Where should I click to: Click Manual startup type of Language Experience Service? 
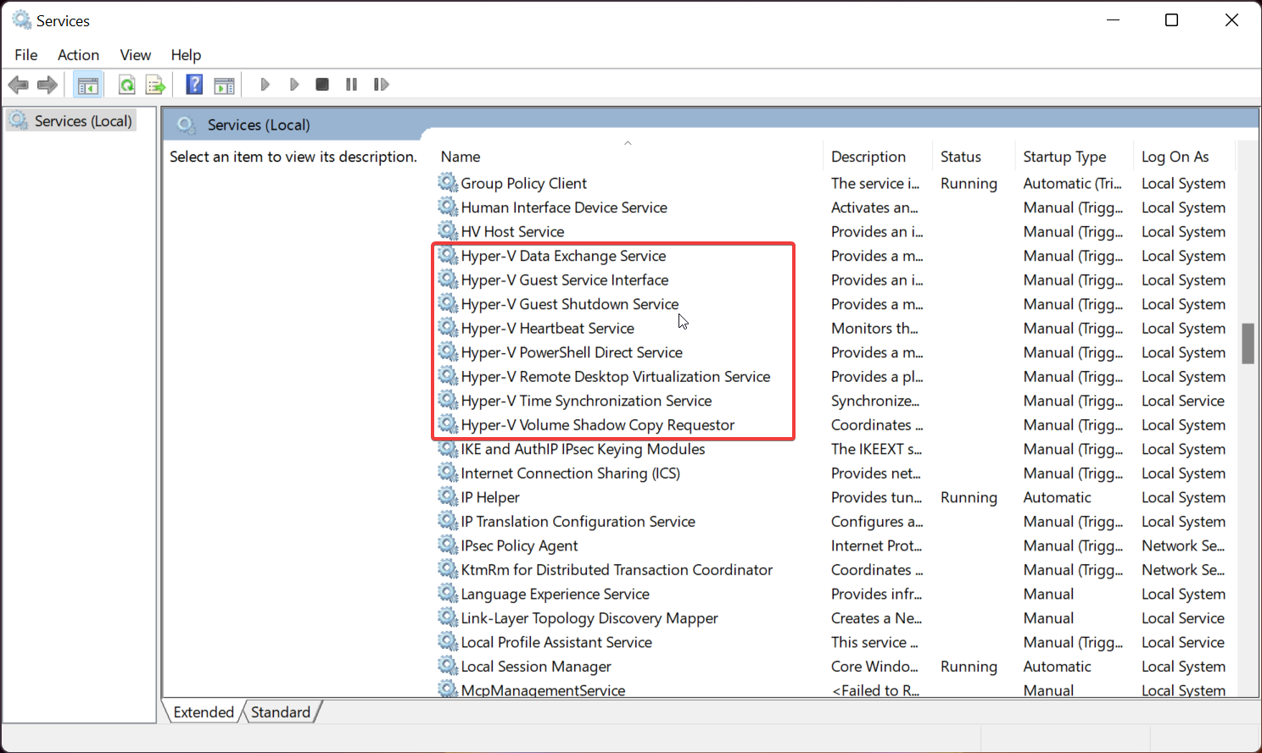tap(1048, 595)
